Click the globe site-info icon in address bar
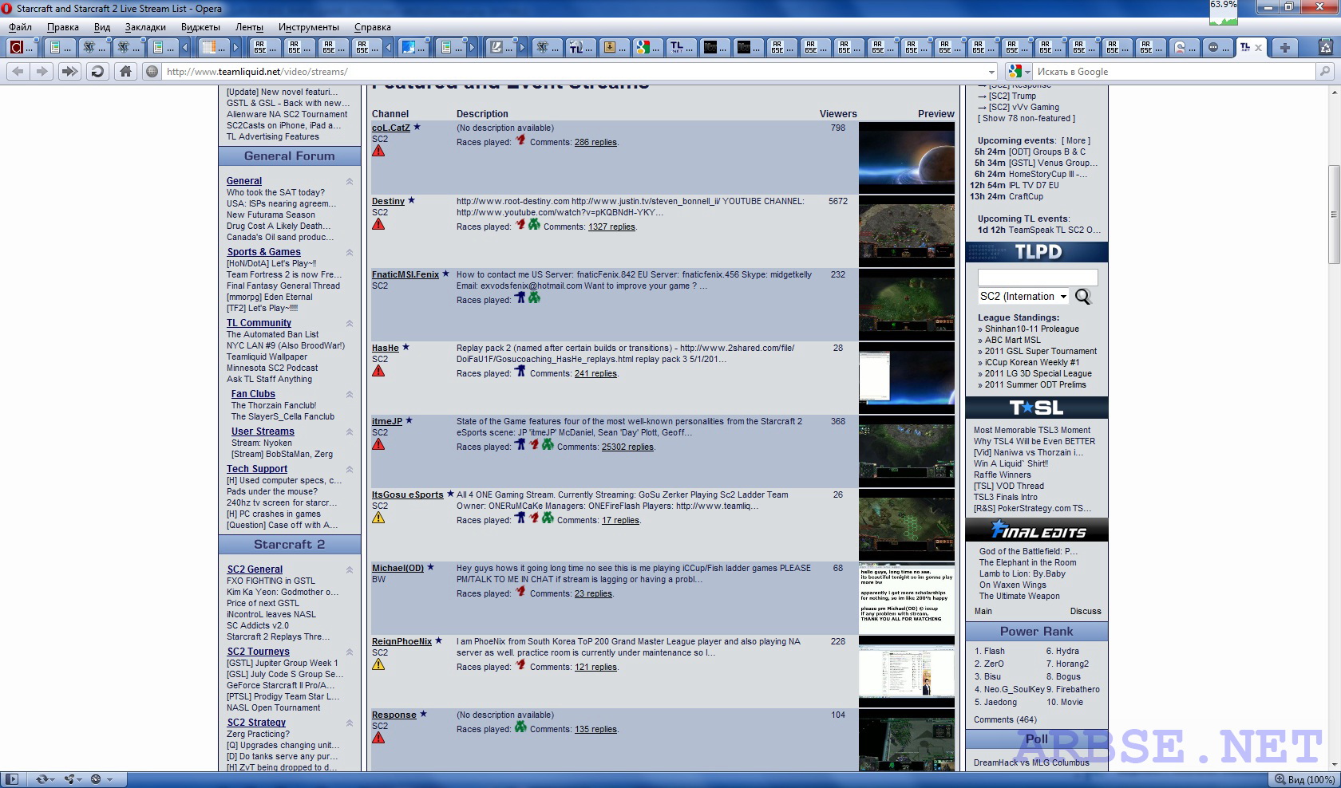 pos(152,71)
